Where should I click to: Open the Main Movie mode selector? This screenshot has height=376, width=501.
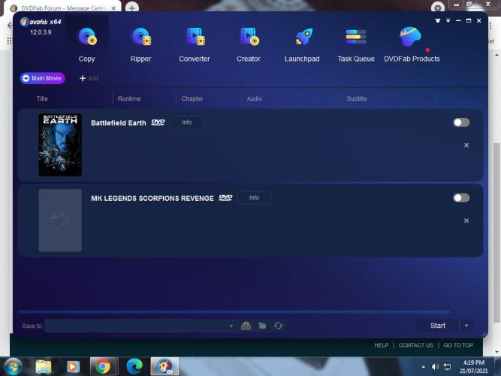[x=43, y=78]
